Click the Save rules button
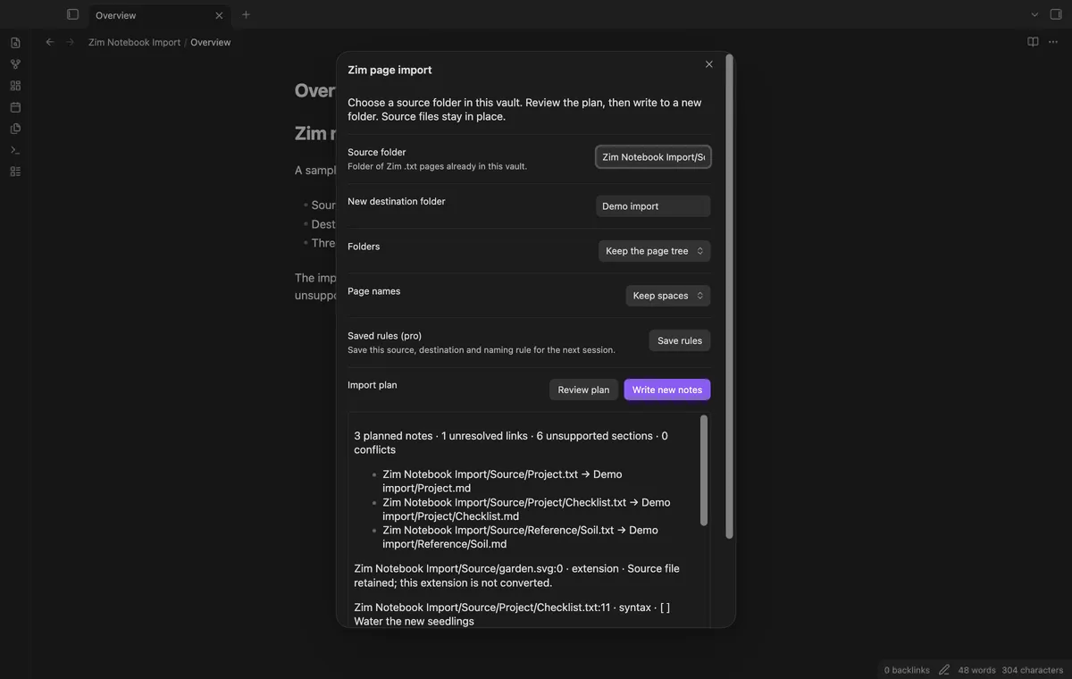The width and height of the screenshot is (1072, 679). point(679,340)
